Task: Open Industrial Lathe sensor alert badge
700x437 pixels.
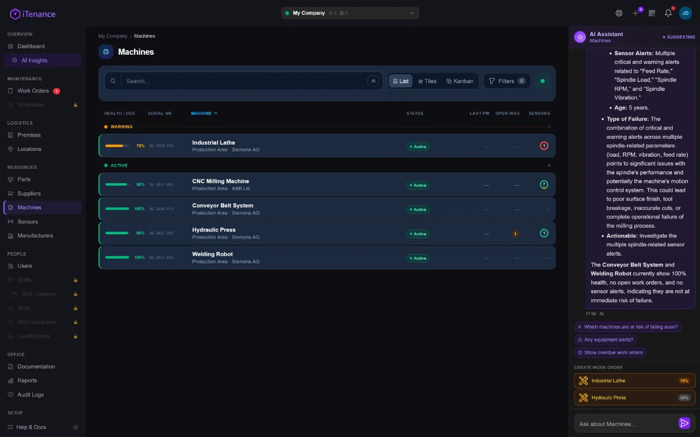Action: point(544,146)
